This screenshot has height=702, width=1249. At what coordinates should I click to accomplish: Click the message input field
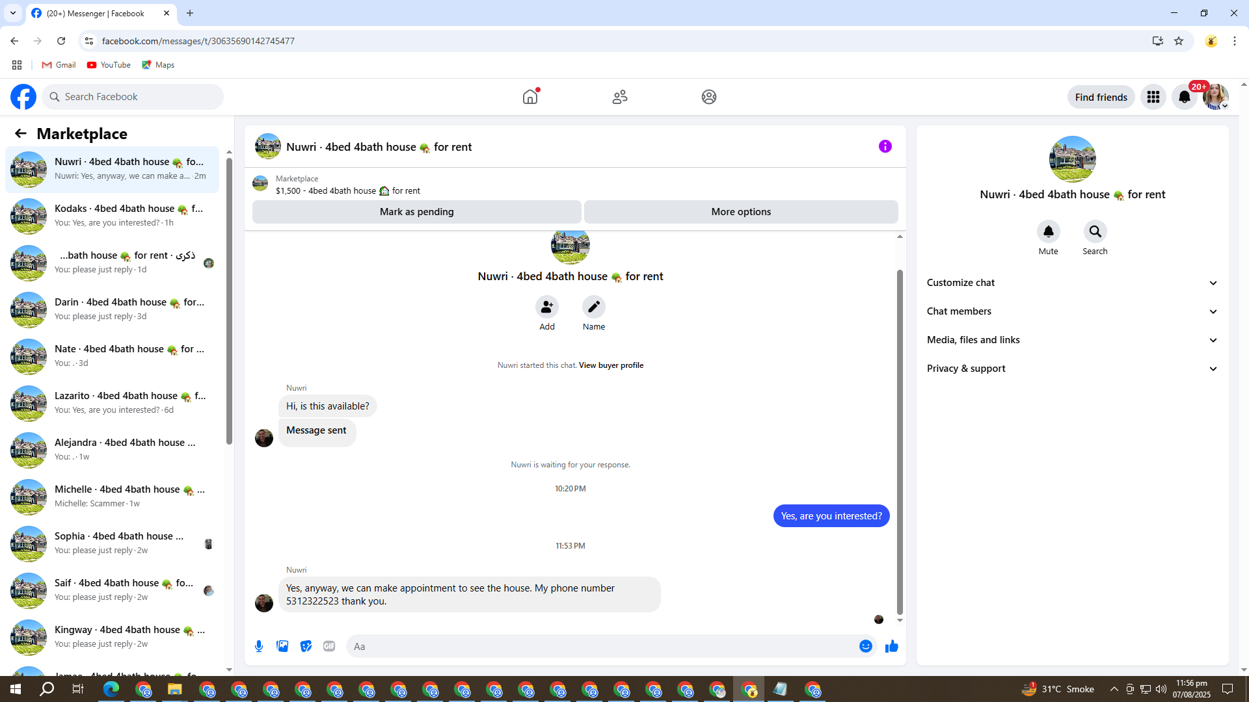pyautogui.click(x=602, y=646)
